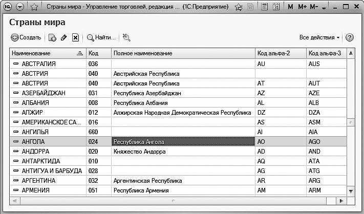Click the favorites star icon in title bar

click(34, 7)
